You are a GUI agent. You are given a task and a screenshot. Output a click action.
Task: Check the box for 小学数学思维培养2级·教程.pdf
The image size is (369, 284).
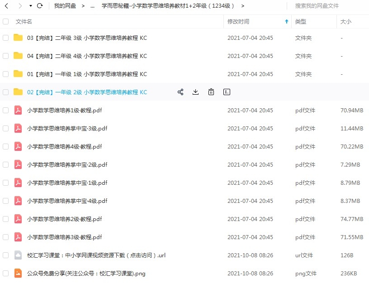point(5,219)
